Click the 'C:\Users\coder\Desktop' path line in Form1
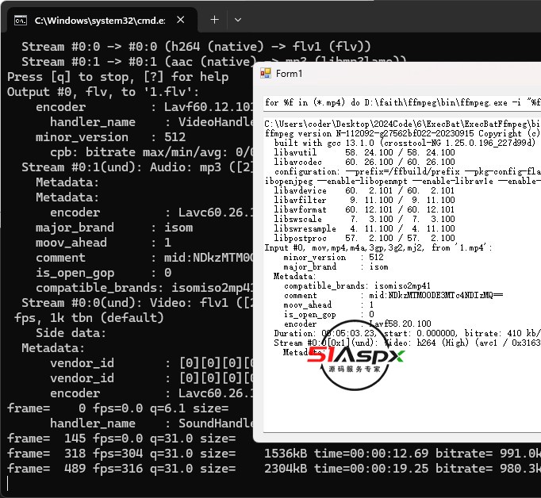Viewport: 541px width, 498px height. 402,124
